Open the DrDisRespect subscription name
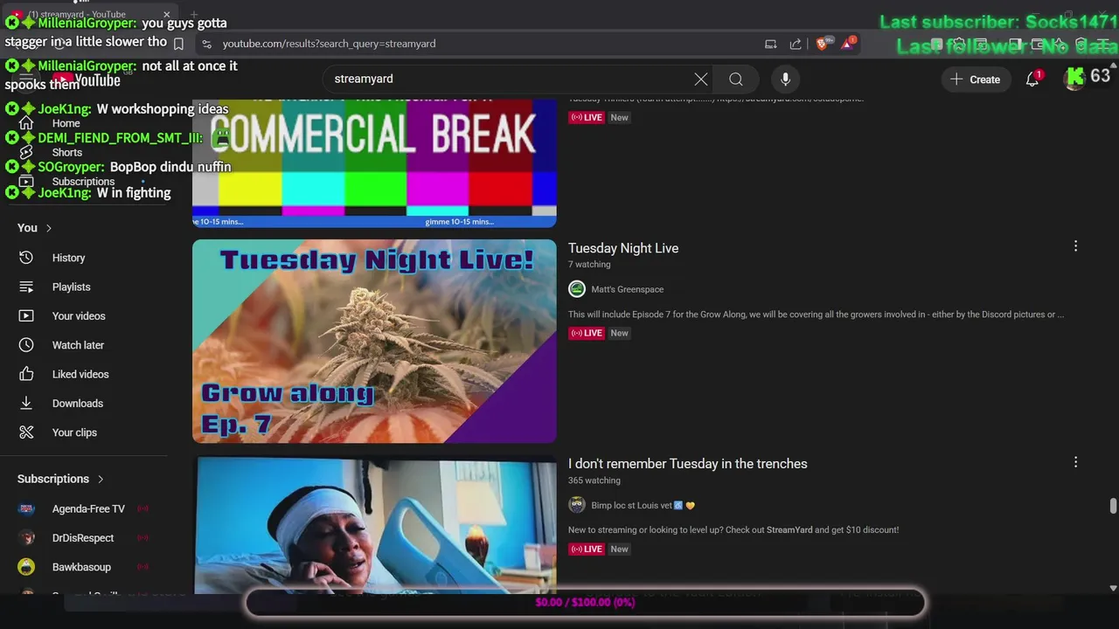Image resolution: width=1119 pixels, height=629 pixels. click(83, 538)
